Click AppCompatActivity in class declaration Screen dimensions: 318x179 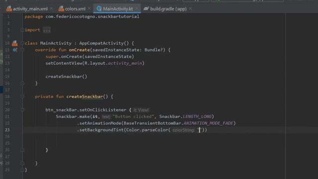click(101, 43)
